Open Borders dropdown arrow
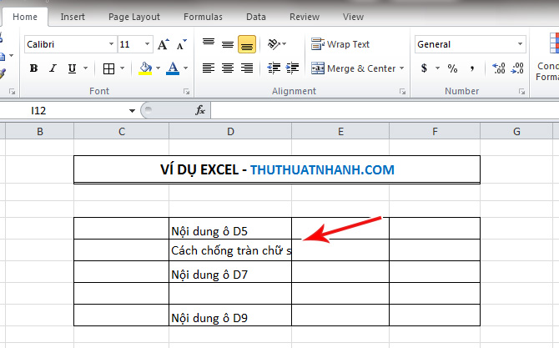 [x=123, y=68]
